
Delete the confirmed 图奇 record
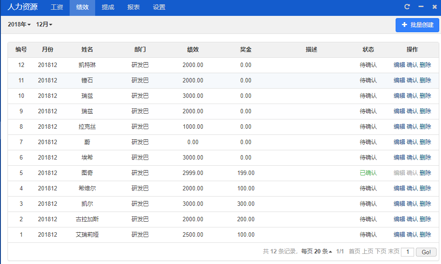[425, 173]
